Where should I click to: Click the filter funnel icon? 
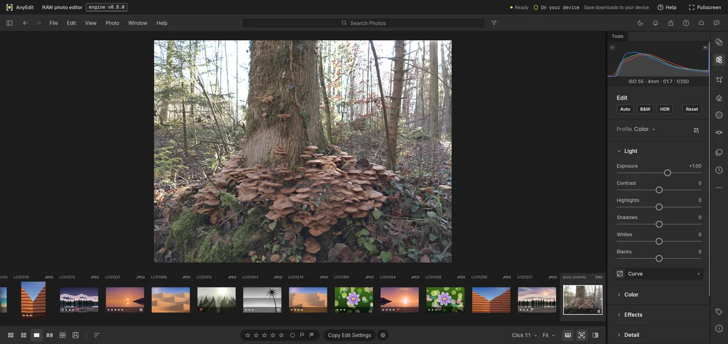click(x=494, y=23)
